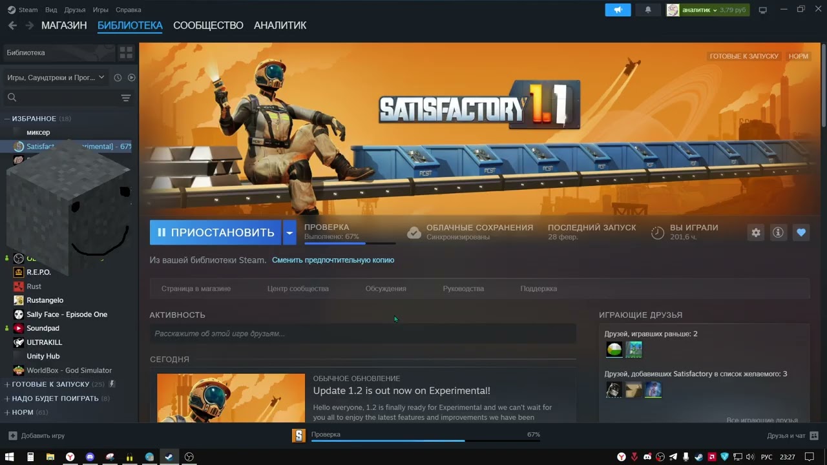
Task: Open dropdown arrow next to ПРИОСТАНОВИТЬ
Action: coord(289,232)
